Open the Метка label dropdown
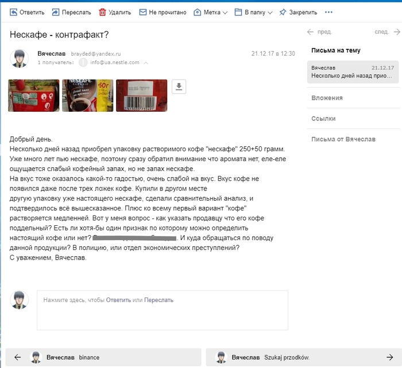402x368 pixels. click(210, 12)
